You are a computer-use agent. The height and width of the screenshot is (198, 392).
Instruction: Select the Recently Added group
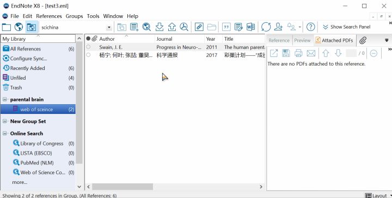[x=38, y=68]
